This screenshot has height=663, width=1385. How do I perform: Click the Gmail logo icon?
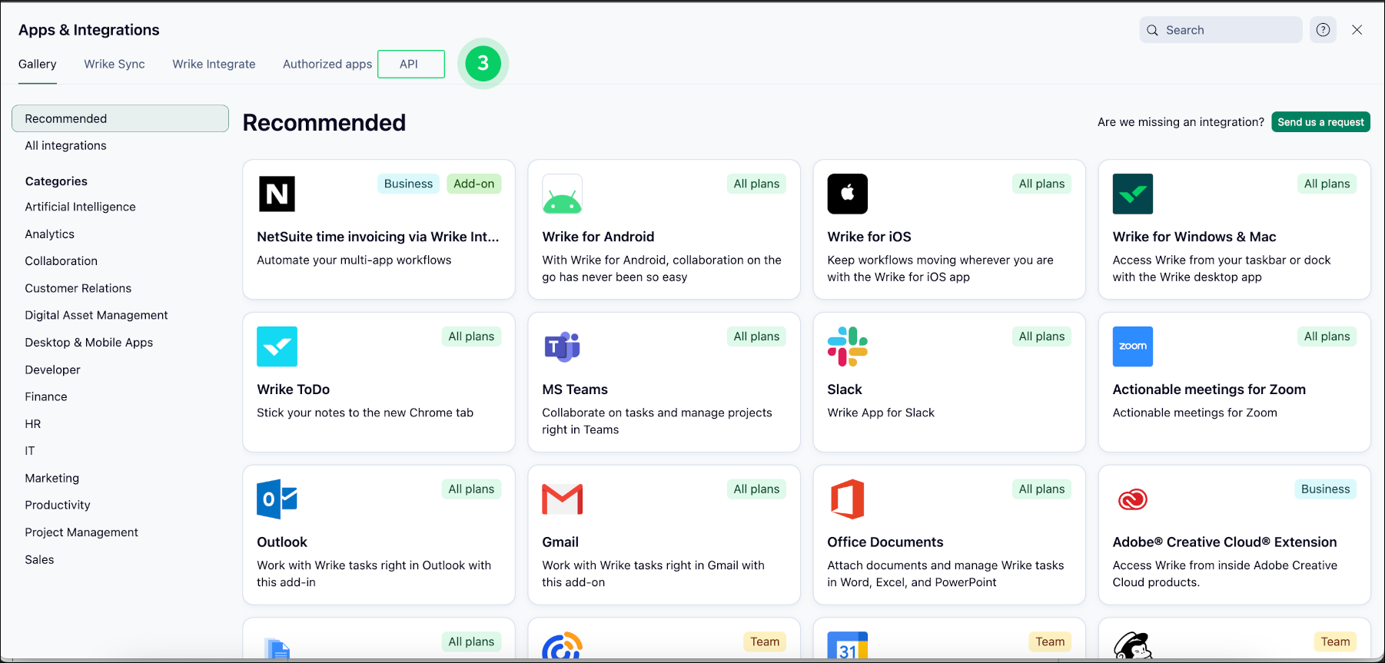pos(562,499)
